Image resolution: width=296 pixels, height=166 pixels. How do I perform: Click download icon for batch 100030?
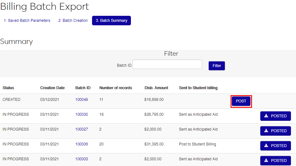[266, 116]
